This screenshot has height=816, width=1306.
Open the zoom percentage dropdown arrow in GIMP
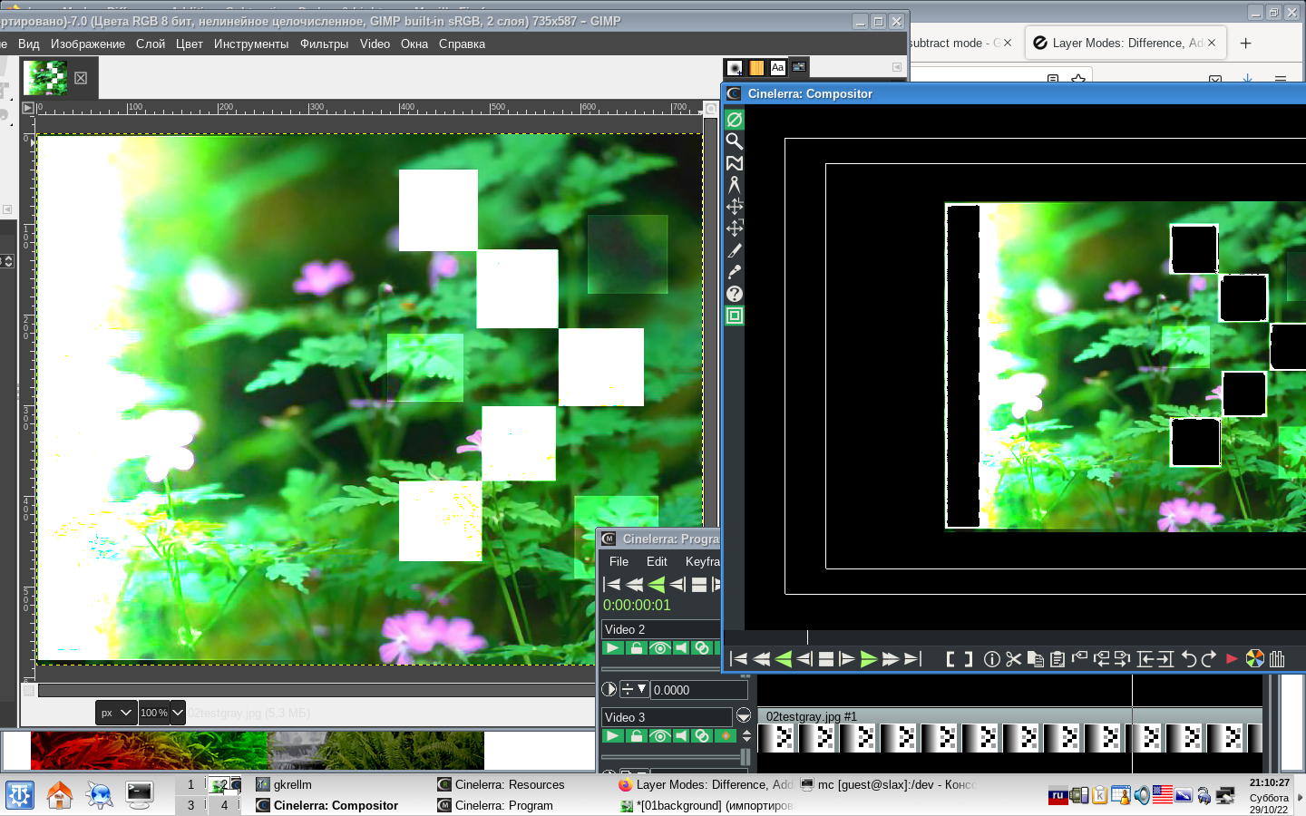tap(178, 713)
